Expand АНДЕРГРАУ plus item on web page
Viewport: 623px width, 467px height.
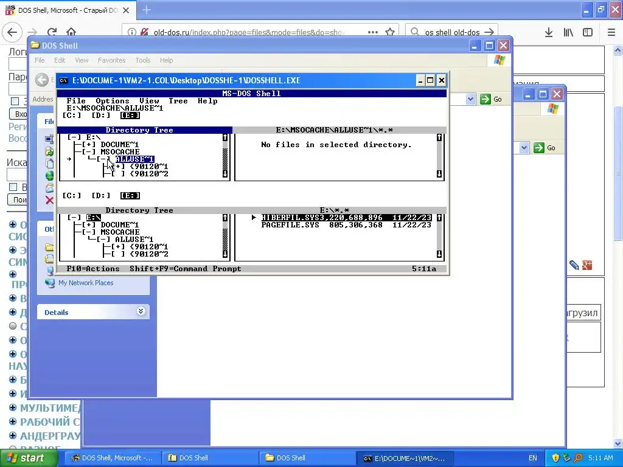click(13, 435)
